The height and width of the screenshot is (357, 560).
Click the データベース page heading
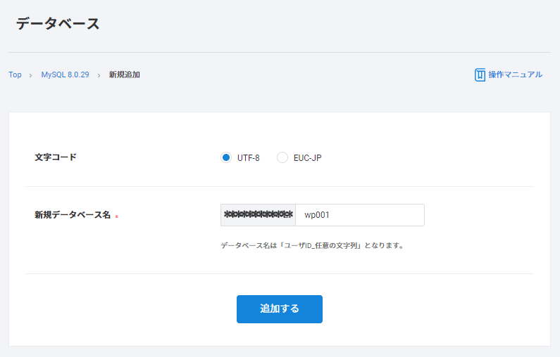click(x=58, y=24)
